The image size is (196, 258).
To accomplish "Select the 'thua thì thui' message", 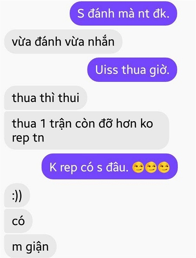I will [x=45, y=98].
